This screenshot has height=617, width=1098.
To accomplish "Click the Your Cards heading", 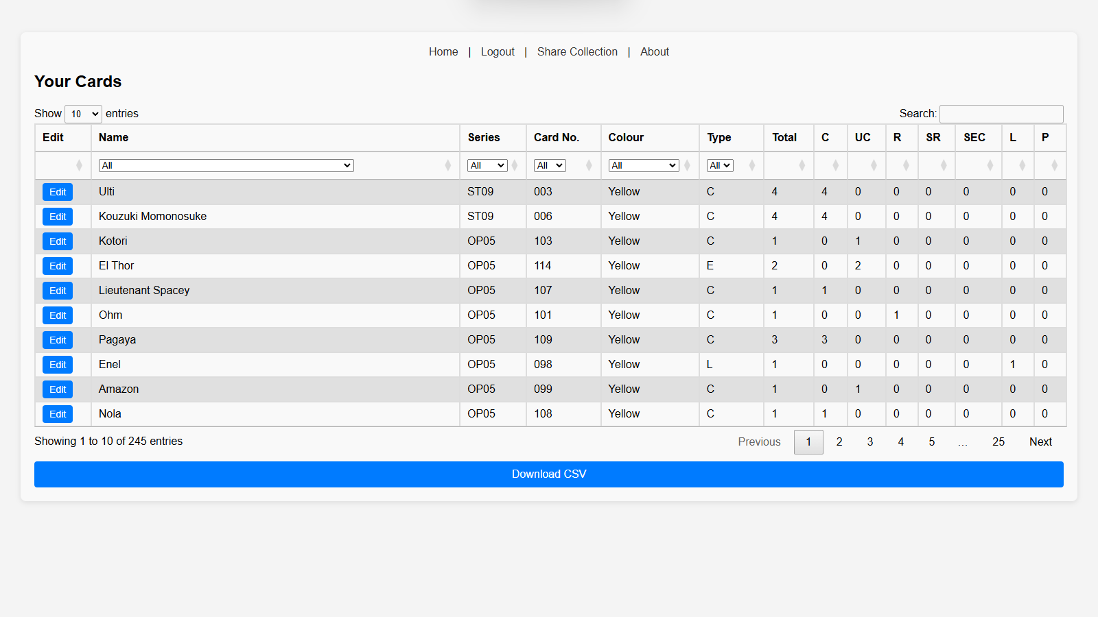I will (78, 82).
